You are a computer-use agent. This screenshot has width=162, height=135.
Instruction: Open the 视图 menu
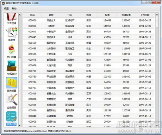pos(6,8)
